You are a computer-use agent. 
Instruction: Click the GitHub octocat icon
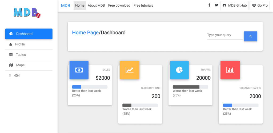224,6
